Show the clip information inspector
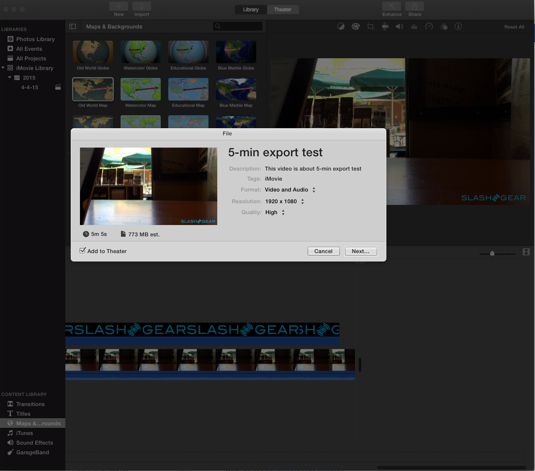 (458, 26)
